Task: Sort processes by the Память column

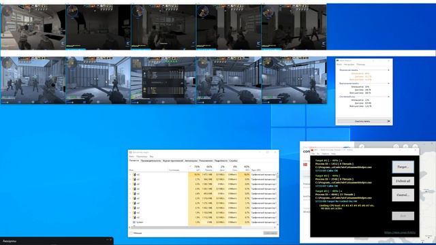Action: pos(207,168)
